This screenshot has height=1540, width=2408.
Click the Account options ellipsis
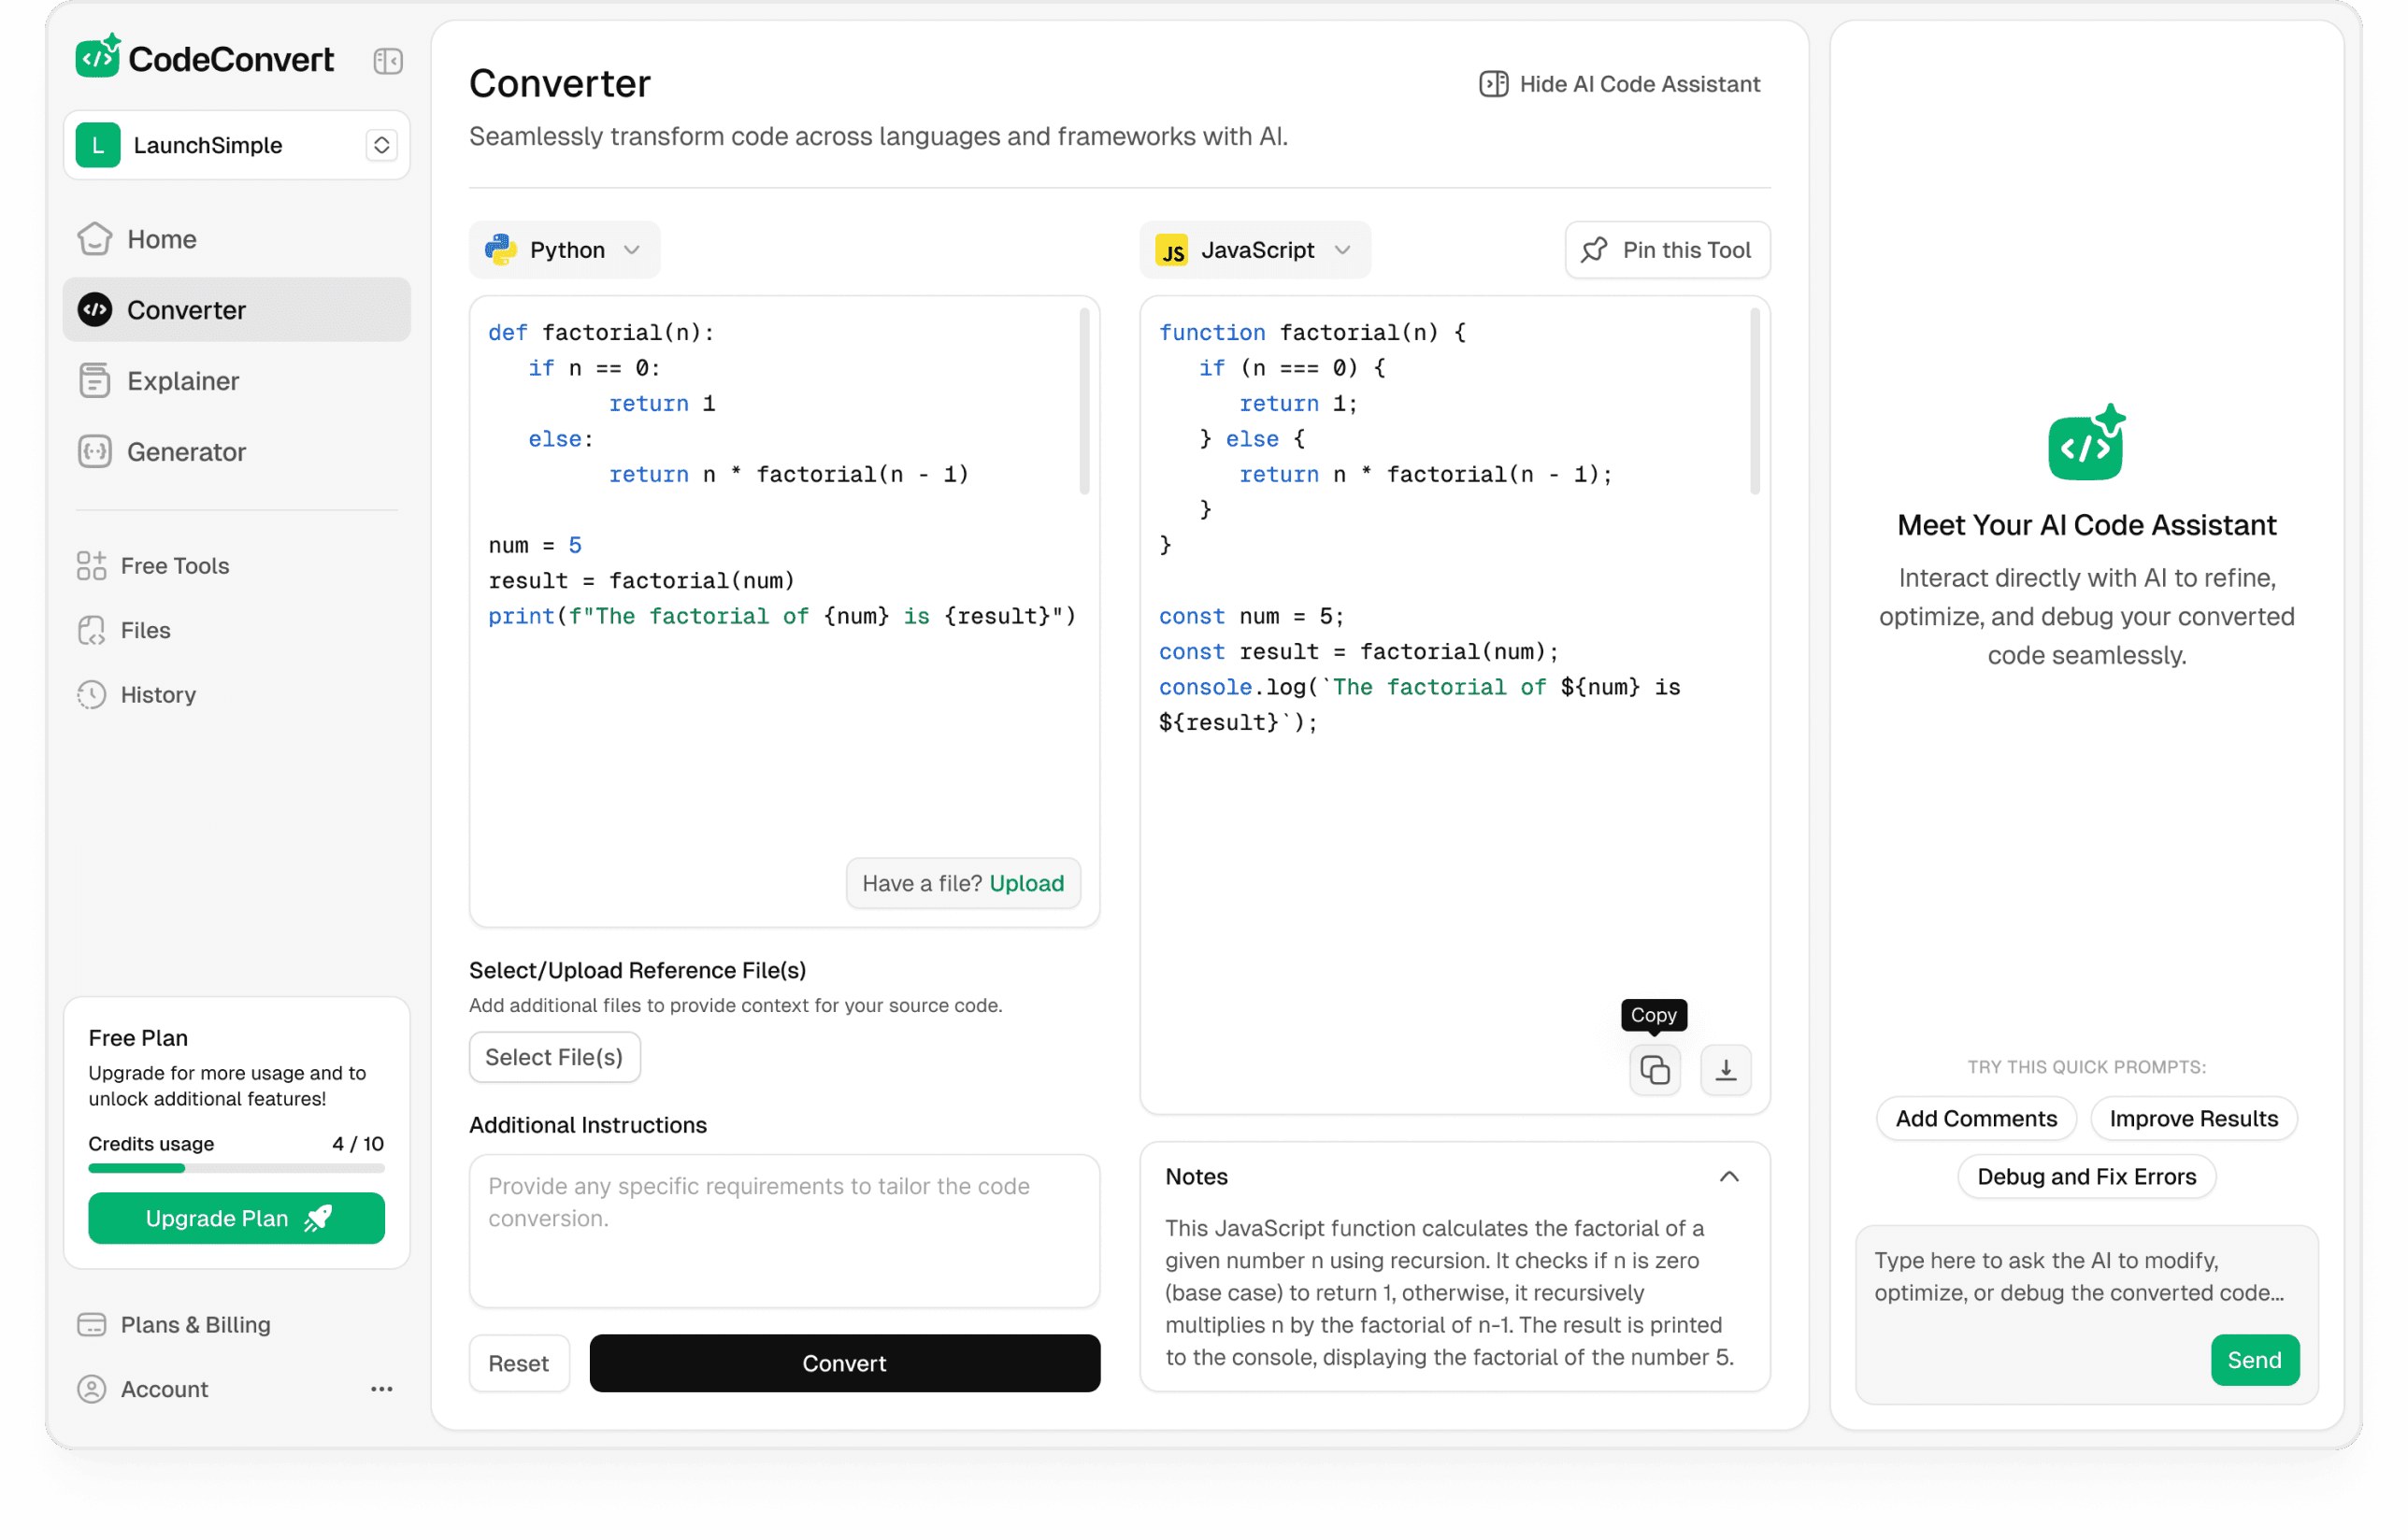381,1389
